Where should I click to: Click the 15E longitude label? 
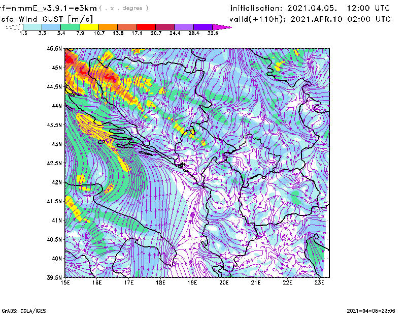(65, 282)
